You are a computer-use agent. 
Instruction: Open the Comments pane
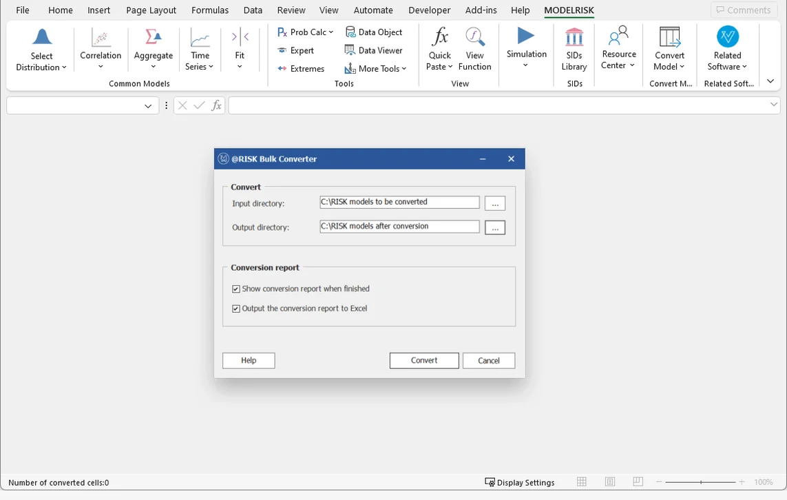pos(744,10)
